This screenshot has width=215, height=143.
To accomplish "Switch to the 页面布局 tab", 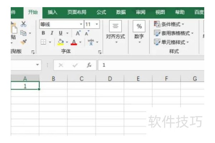I will coord(77,12).
